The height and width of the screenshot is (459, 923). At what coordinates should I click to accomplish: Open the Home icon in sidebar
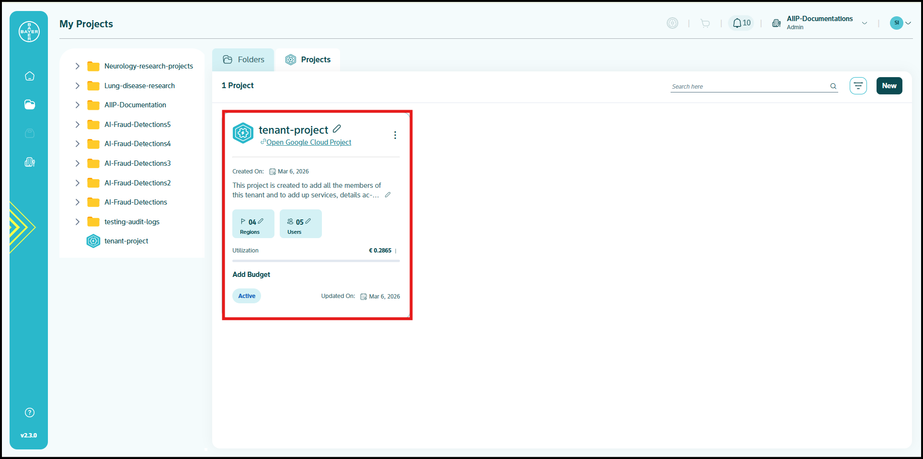click(30, 76)
